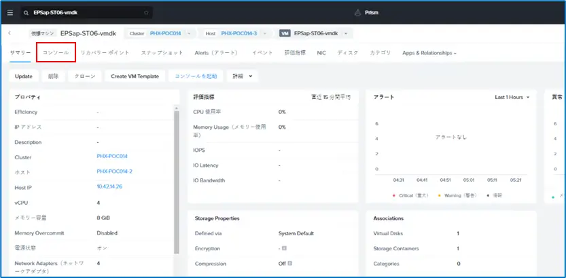The image size is (566, 278).
Task: Click the クローン button
Action: point(85,77)
